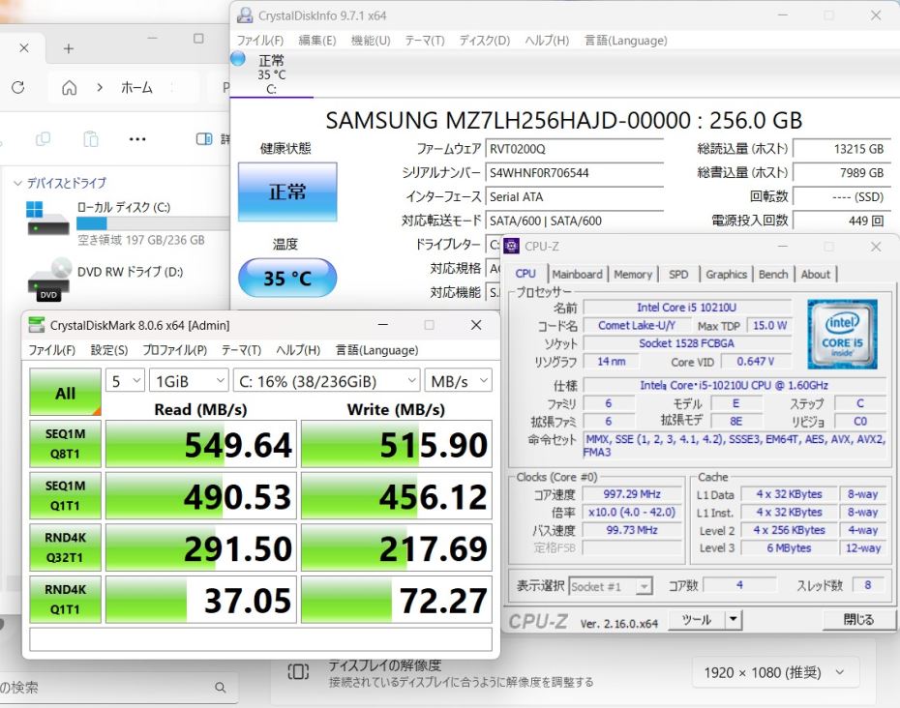Image resolution: width=900 pixels, height=708 pixels.
Task: Switch to the Memory tab in CPU-Z
Action: coord(633,275)
